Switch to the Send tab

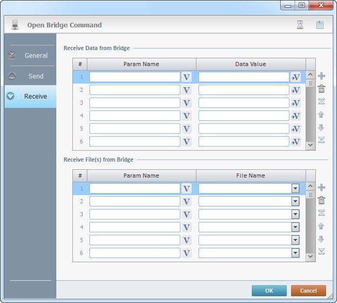click(30, 76)
